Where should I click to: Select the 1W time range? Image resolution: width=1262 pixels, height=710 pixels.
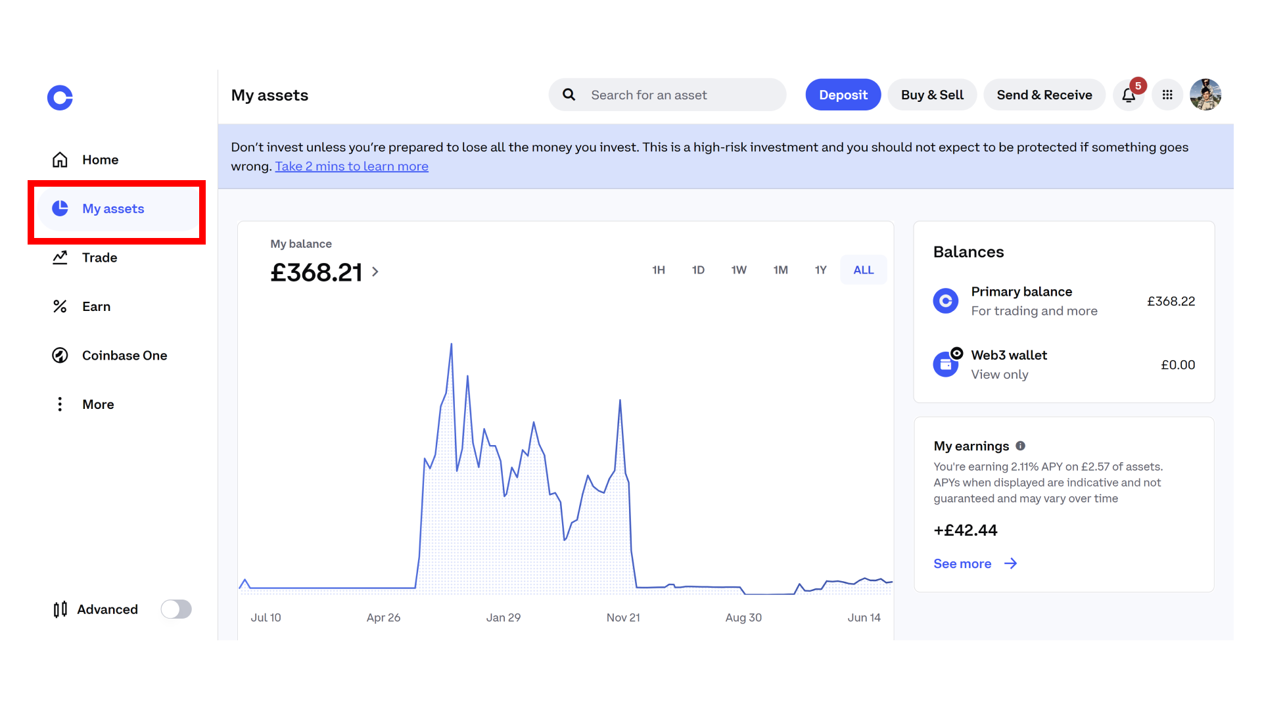739,270
